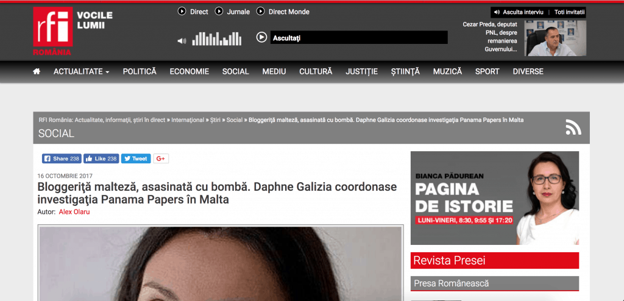Like the article with thumbs-up button

pos(101,158)
